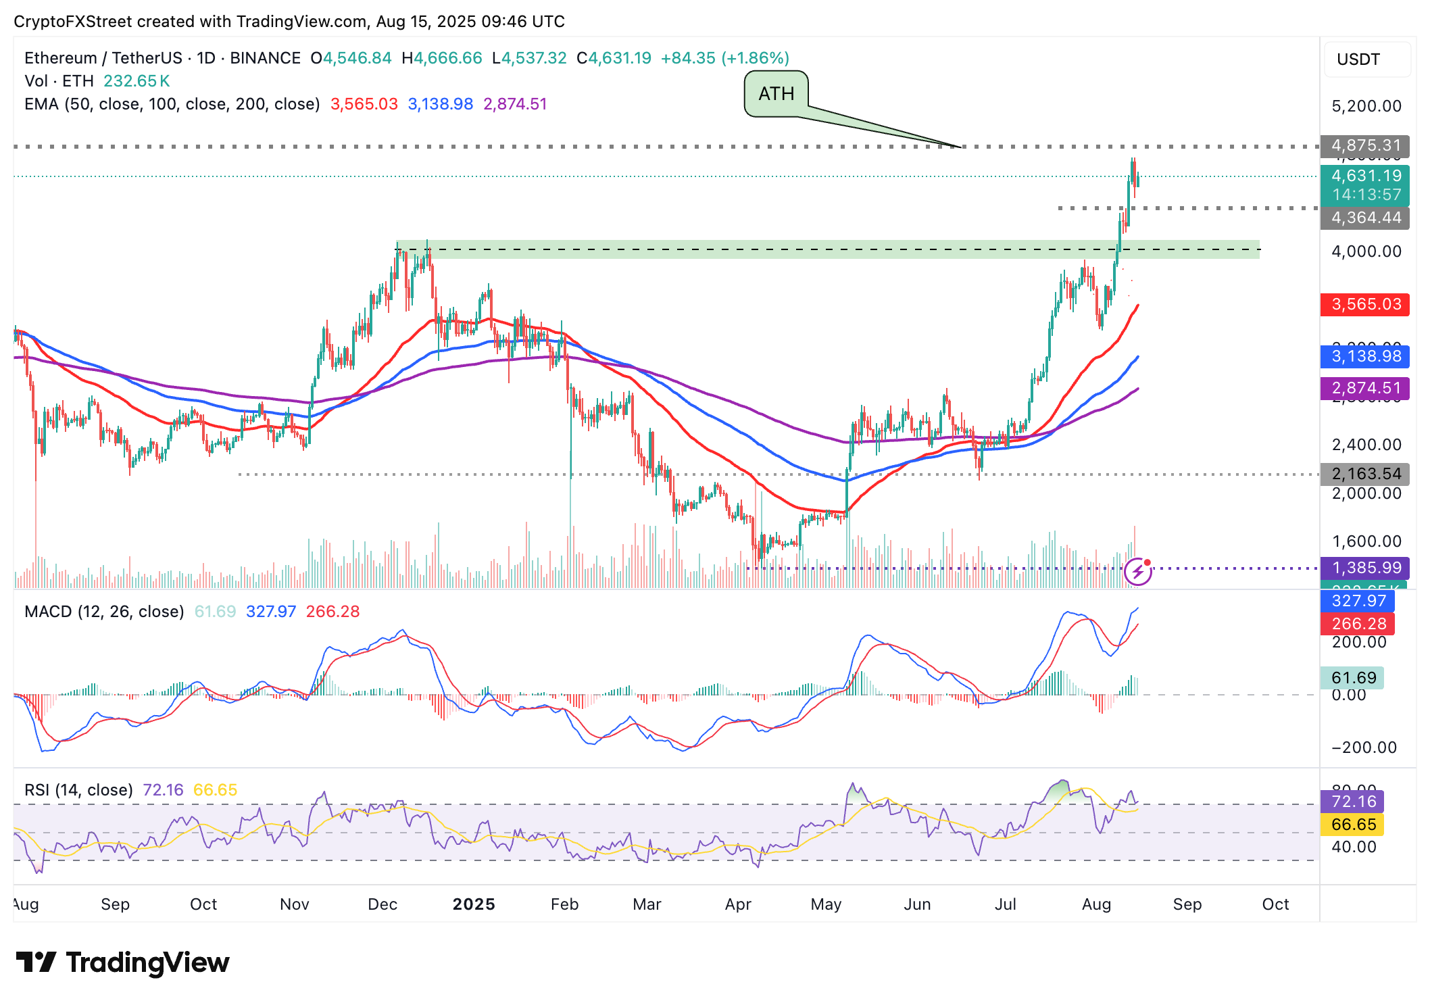
Task: Click the 4,875.31 price level tag
Action: (x=1364, y=145)
